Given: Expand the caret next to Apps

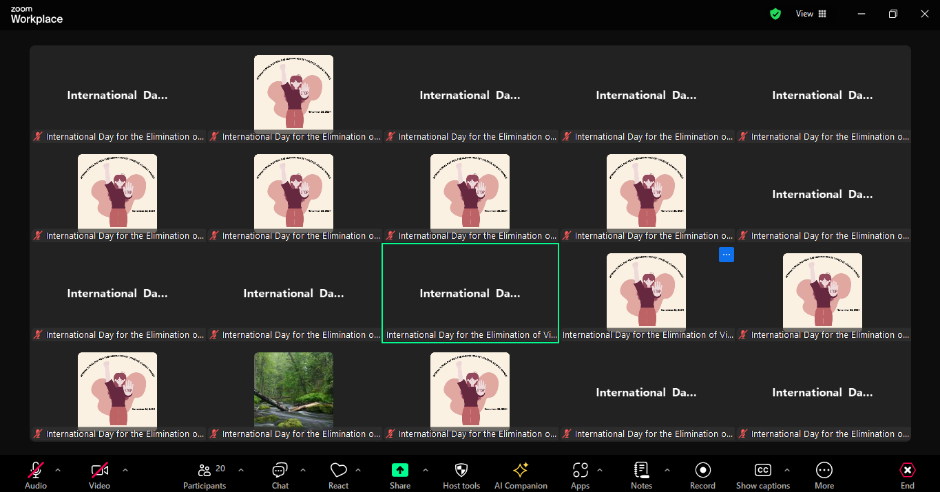Looking at the screenshot, I should 600,470.
